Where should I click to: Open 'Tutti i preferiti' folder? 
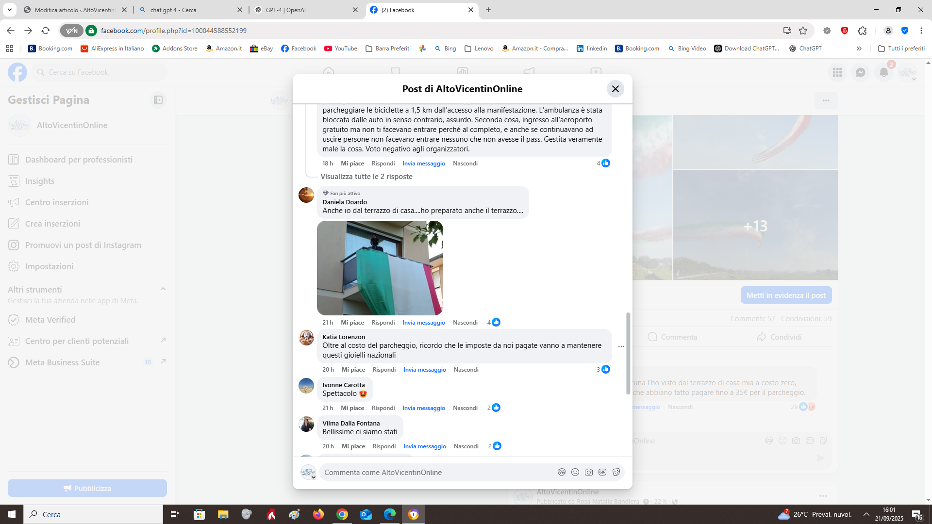(x=901, y=49)
